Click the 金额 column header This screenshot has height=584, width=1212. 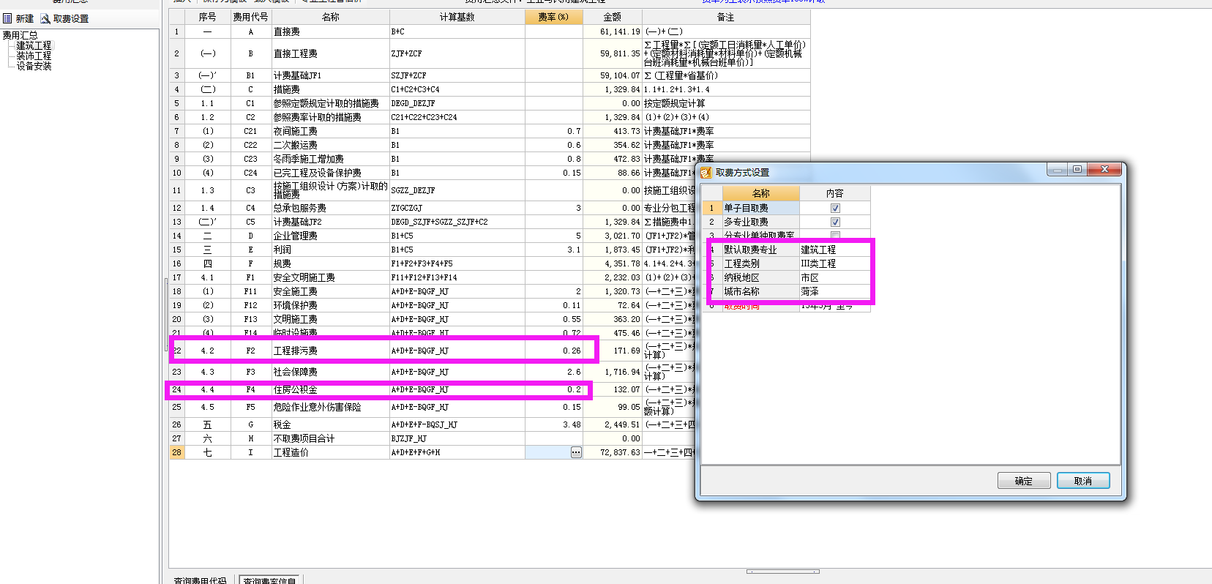(x=613, y=17)
